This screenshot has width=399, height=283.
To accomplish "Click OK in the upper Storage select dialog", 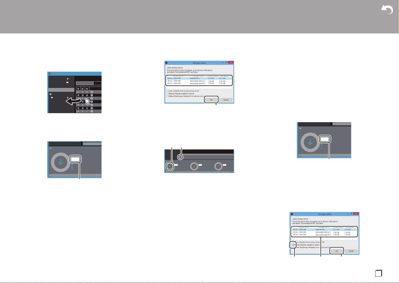I will [211, 100].
